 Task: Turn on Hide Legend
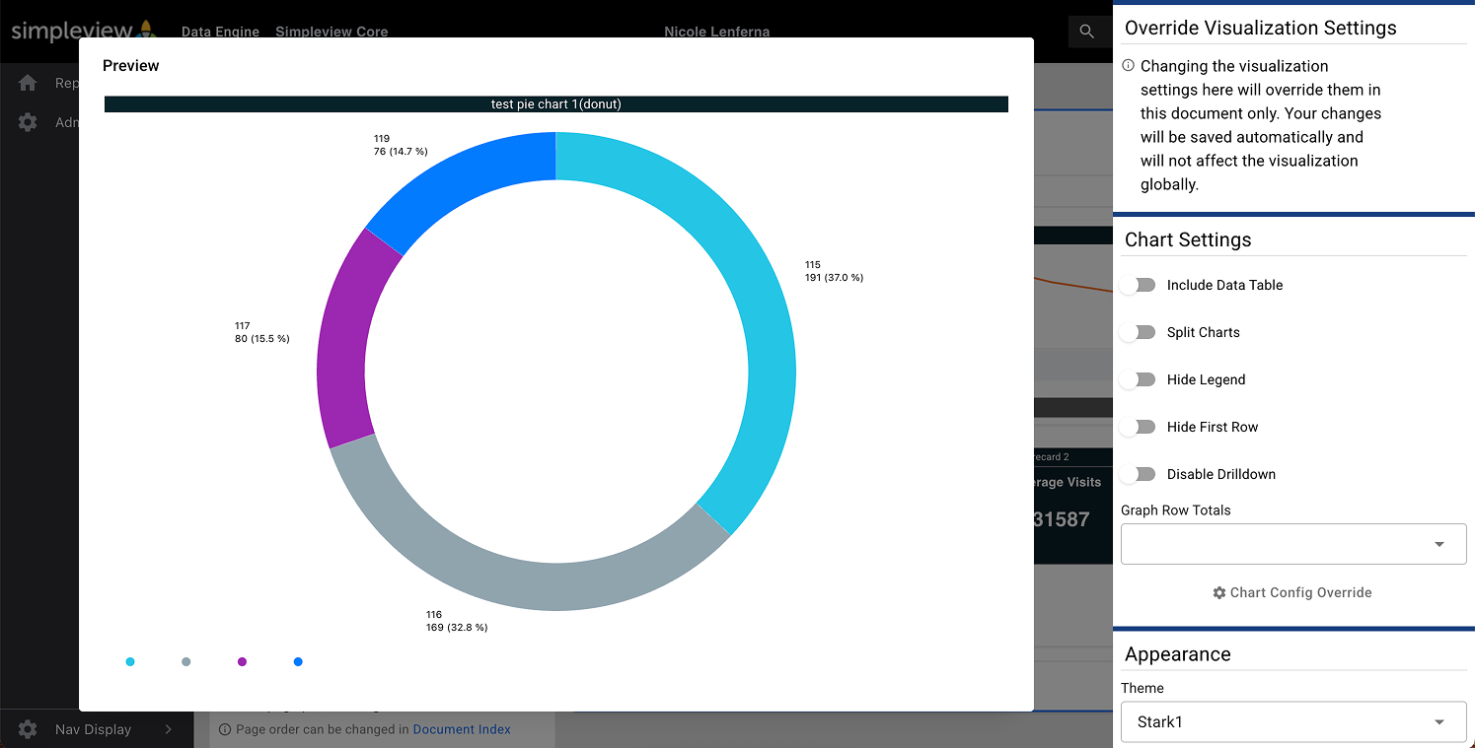point(1138,379)
